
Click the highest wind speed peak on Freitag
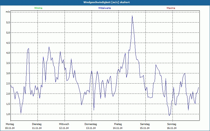click(132, 16)
